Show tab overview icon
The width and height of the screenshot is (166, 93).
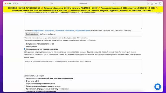point(160,3)
